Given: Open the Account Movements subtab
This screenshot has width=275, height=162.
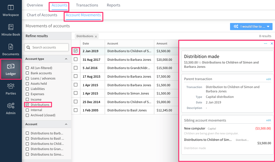Looking at the screenshot, I should pyautogui.click(x=83, y=15).
